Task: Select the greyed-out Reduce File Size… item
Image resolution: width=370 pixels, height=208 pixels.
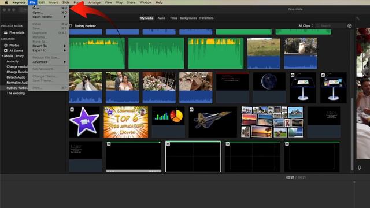Action: point(48,58)
